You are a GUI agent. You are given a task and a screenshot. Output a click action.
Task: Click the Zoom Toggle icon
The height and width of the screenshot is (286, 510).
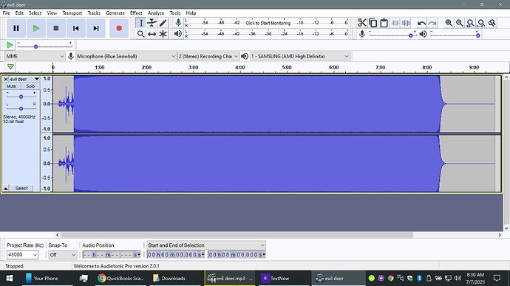tap(492, 23)
